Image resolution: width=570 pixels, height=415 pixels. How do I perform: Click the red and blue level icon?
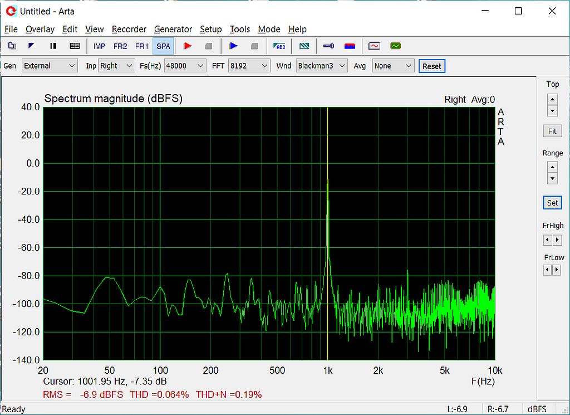(350, 46)
